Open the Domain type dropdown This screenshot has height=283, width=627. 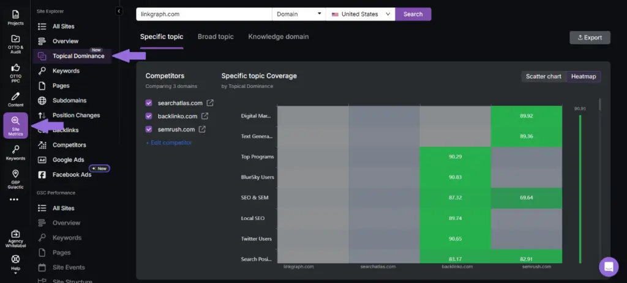tap(299, 14)
